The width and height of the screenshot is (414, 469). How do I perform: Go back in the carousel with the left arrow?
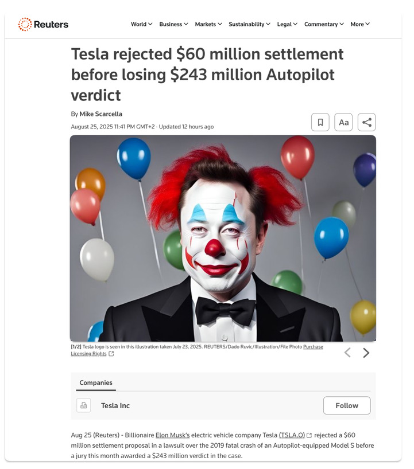(x=347, y=353)
